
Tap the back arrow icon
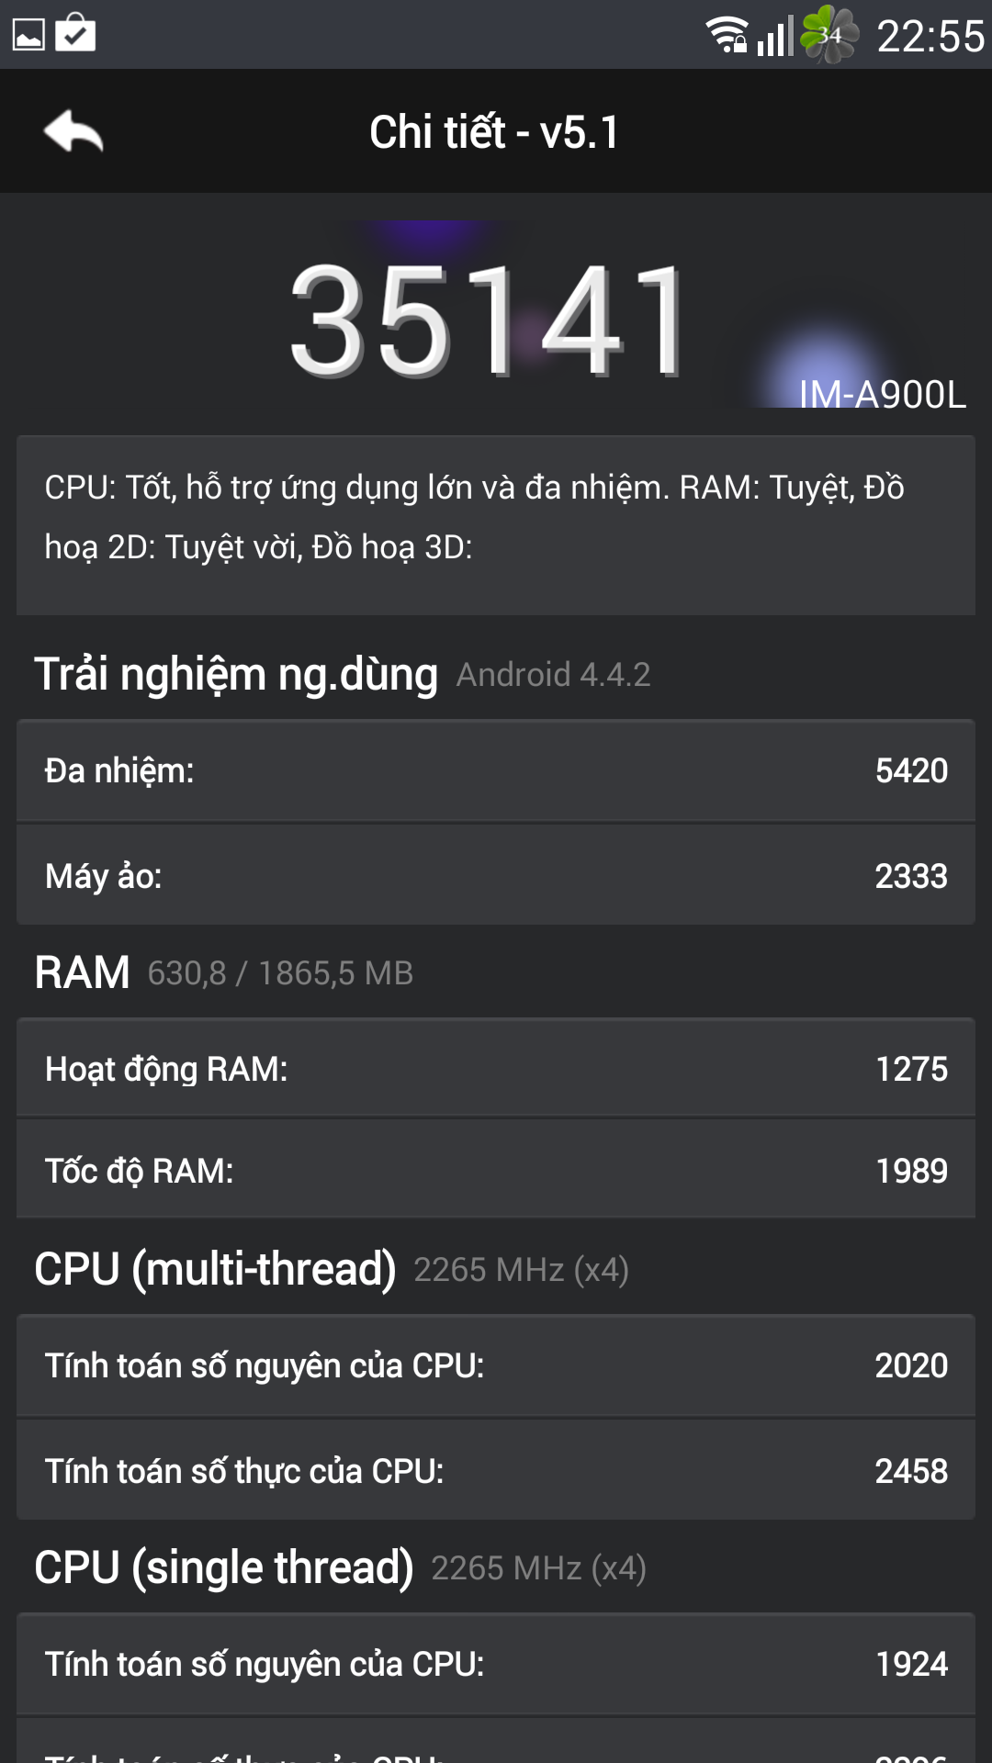(73, 131)
